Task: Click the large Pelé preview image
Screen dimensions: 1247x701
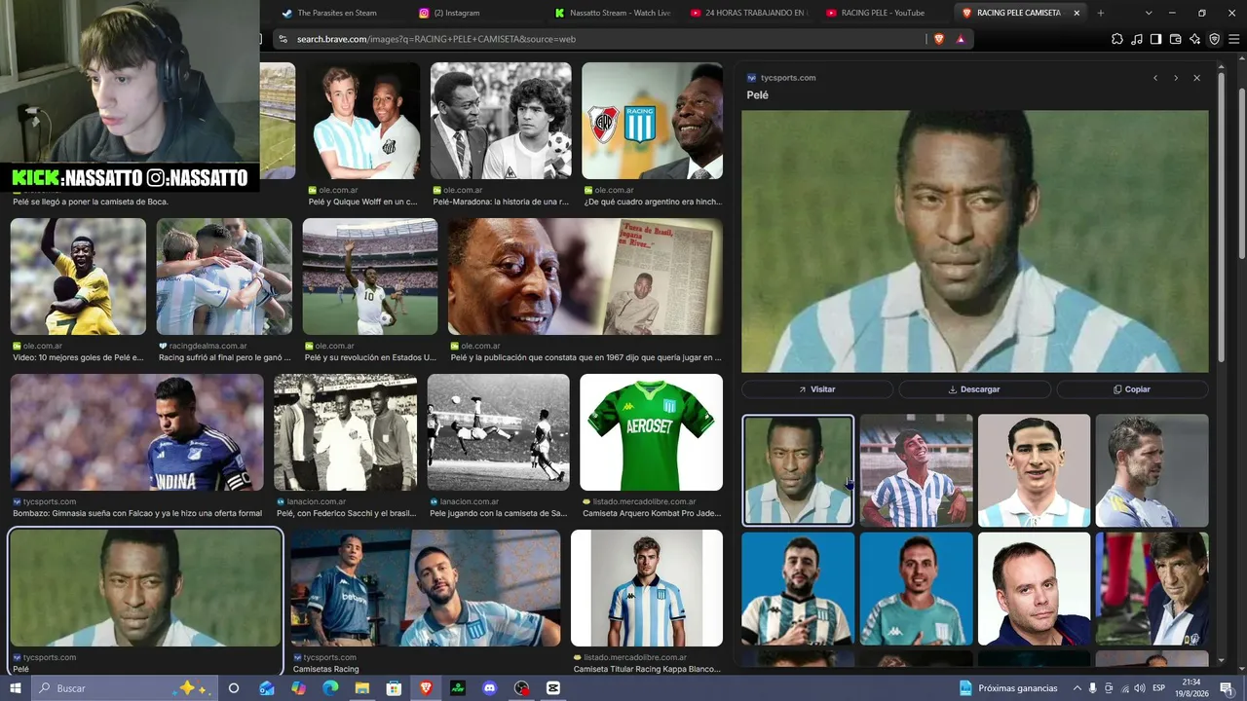Action: pyautogui.click(x=974, y=241)
